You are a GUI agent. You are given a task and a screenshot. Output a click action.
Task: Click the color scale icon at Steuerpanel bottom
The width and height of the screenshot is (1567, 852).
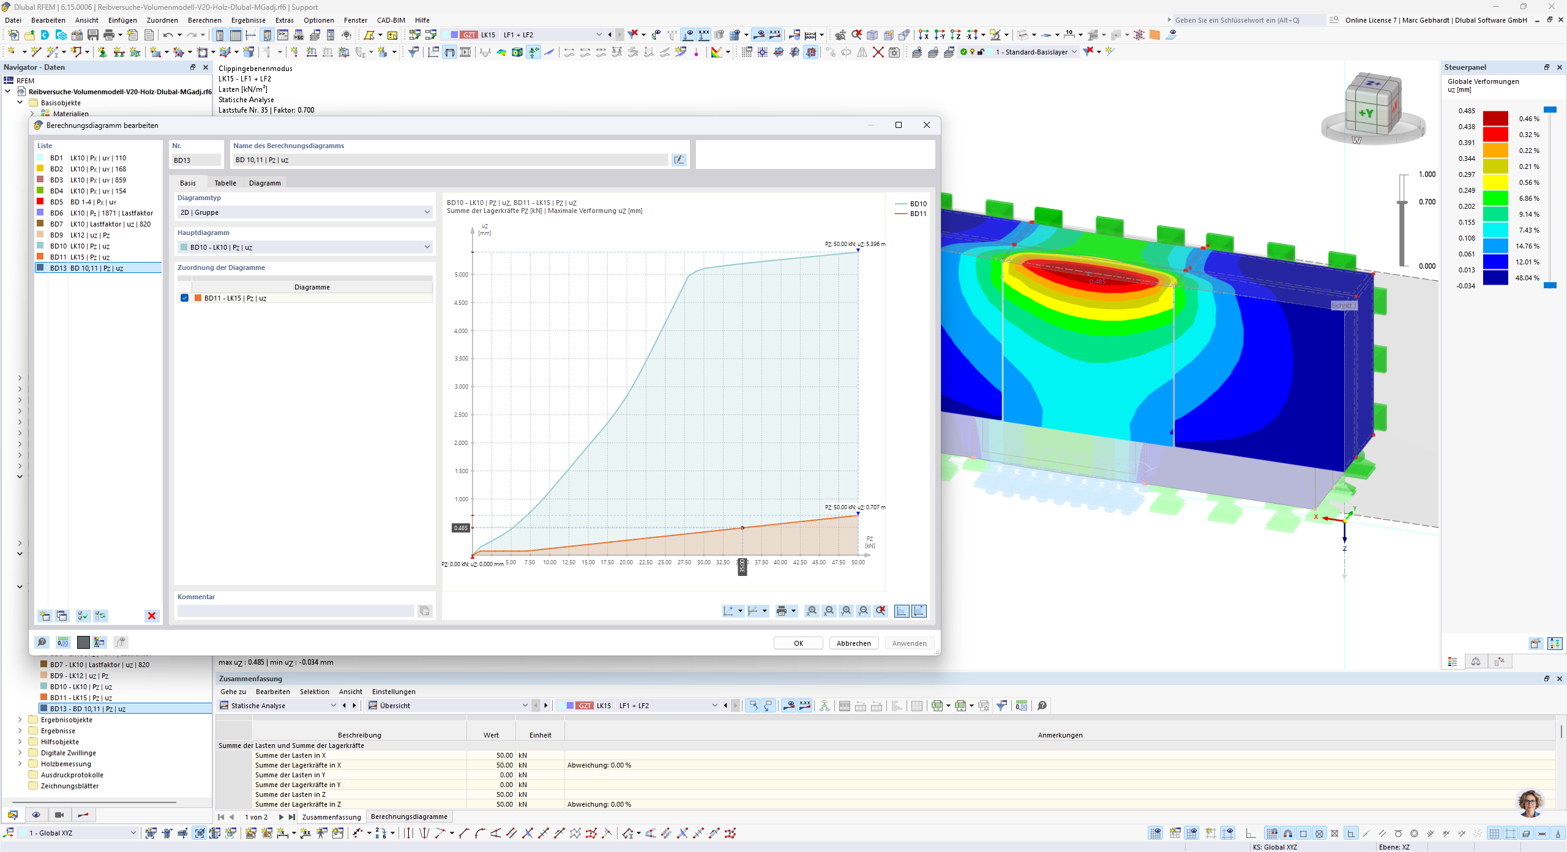coord(1453,661)
